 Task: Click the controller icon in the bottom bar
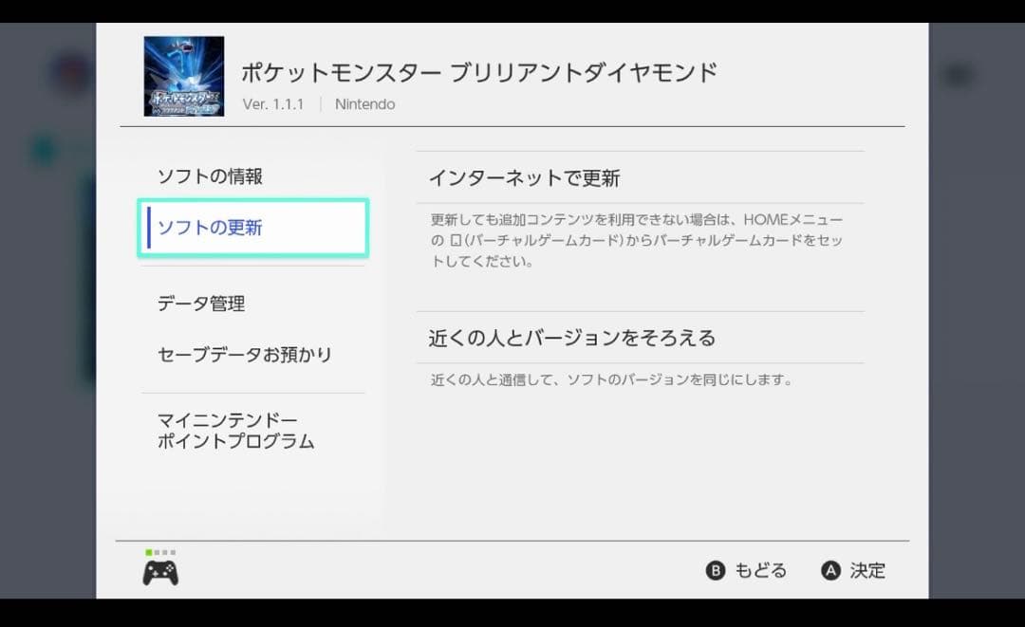159,571
